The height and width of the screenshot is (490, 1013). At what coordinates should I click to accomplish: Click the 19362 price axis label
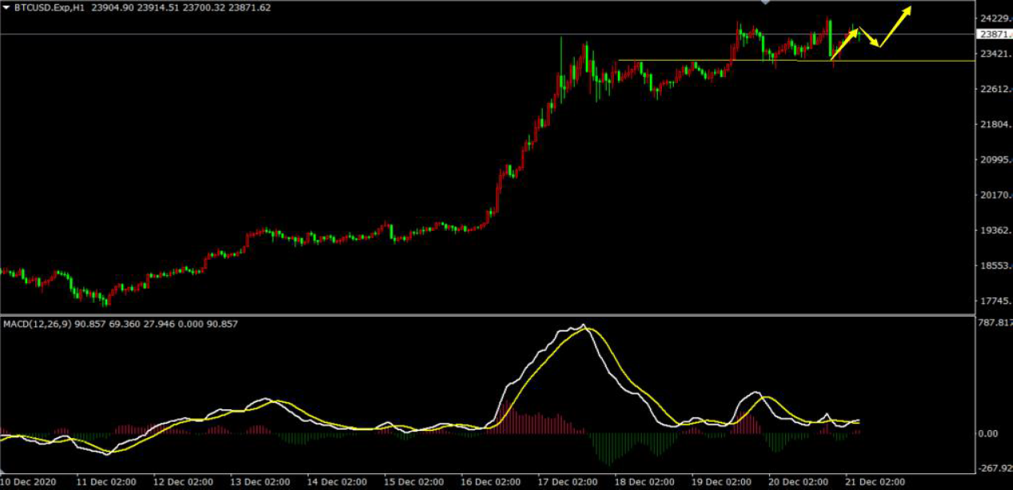click(x=995, y=231)
